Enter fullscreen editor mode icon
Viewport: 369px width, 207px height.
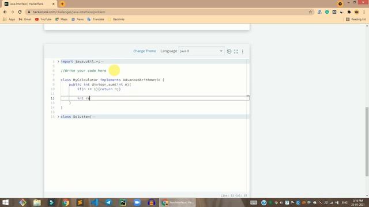tap(236, 51)
